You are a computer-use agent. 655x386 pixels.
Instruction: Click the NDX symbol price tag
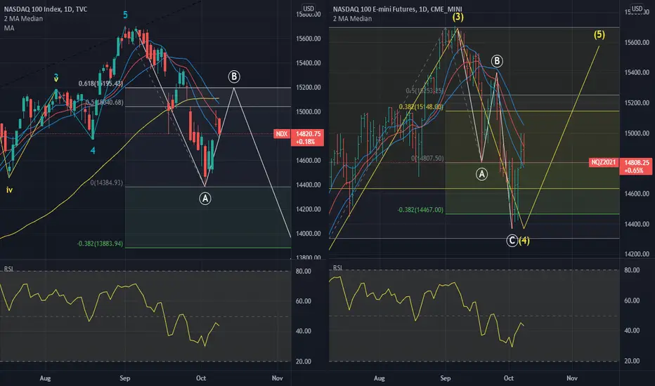[x=282, y=133]
